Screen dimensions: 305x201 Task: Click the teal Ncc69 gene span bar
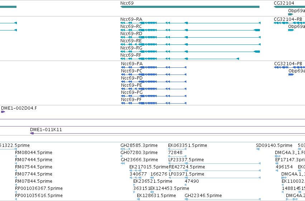coord(190,7)
